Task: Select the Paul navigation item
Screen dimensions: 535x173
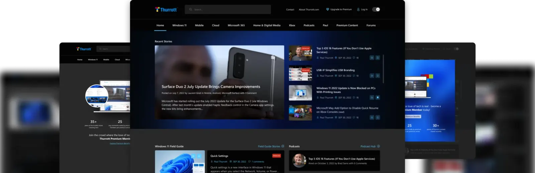Action: [325, 25]
